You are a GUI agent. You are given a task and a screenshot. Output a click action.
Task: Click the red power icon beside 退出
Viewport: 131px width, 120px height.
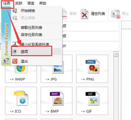coord(15,61)
